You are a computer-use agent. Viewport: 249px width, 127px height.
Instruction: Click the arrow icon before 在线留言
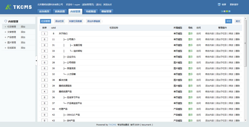[x=6, y=48]
